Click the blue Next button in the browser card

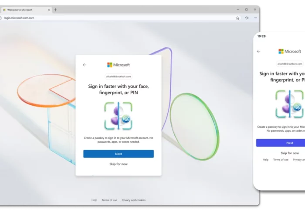click(x=119, y=154)
